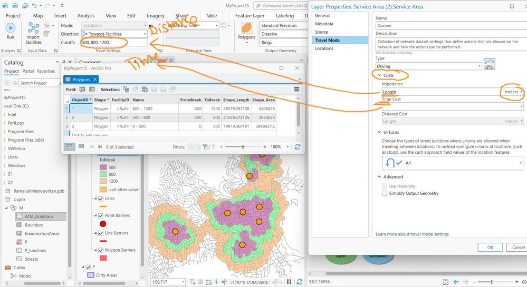Image resolution: width=527 pixels, height=287 pixels.
Task: Refresh the Polygons table
Action: click(298, 147)
